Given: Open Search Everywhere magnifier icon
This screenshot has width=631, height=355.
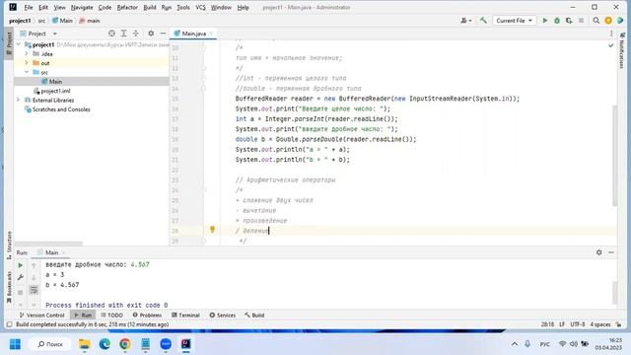Looking at the screenshot, I should pyautogui.click(x=596, y=20).
